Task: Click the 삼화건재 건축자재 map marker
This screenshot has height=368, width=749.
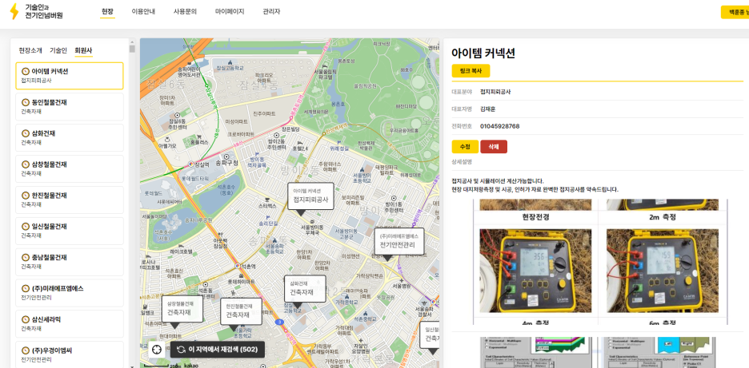Action: (305, 288)
